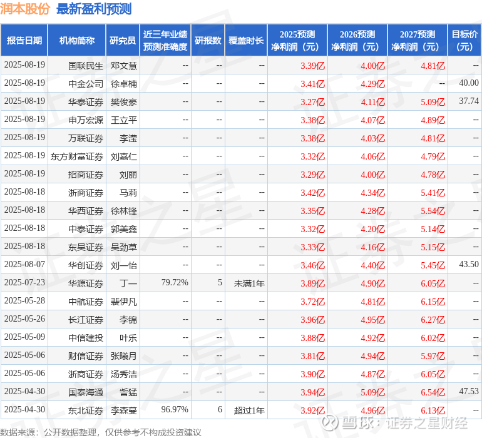Click institution name 长江证券
This screenshot has height=438, width=482.
[86, 319]
